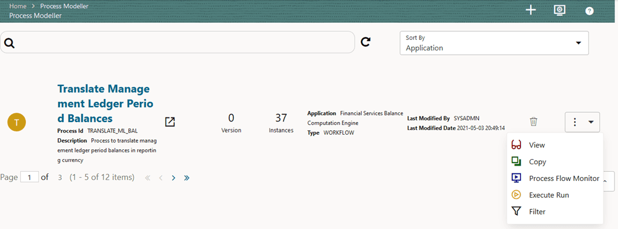Choose Execute Run menu entry
This screenshot has width=618, height=229.
[555, 195]
